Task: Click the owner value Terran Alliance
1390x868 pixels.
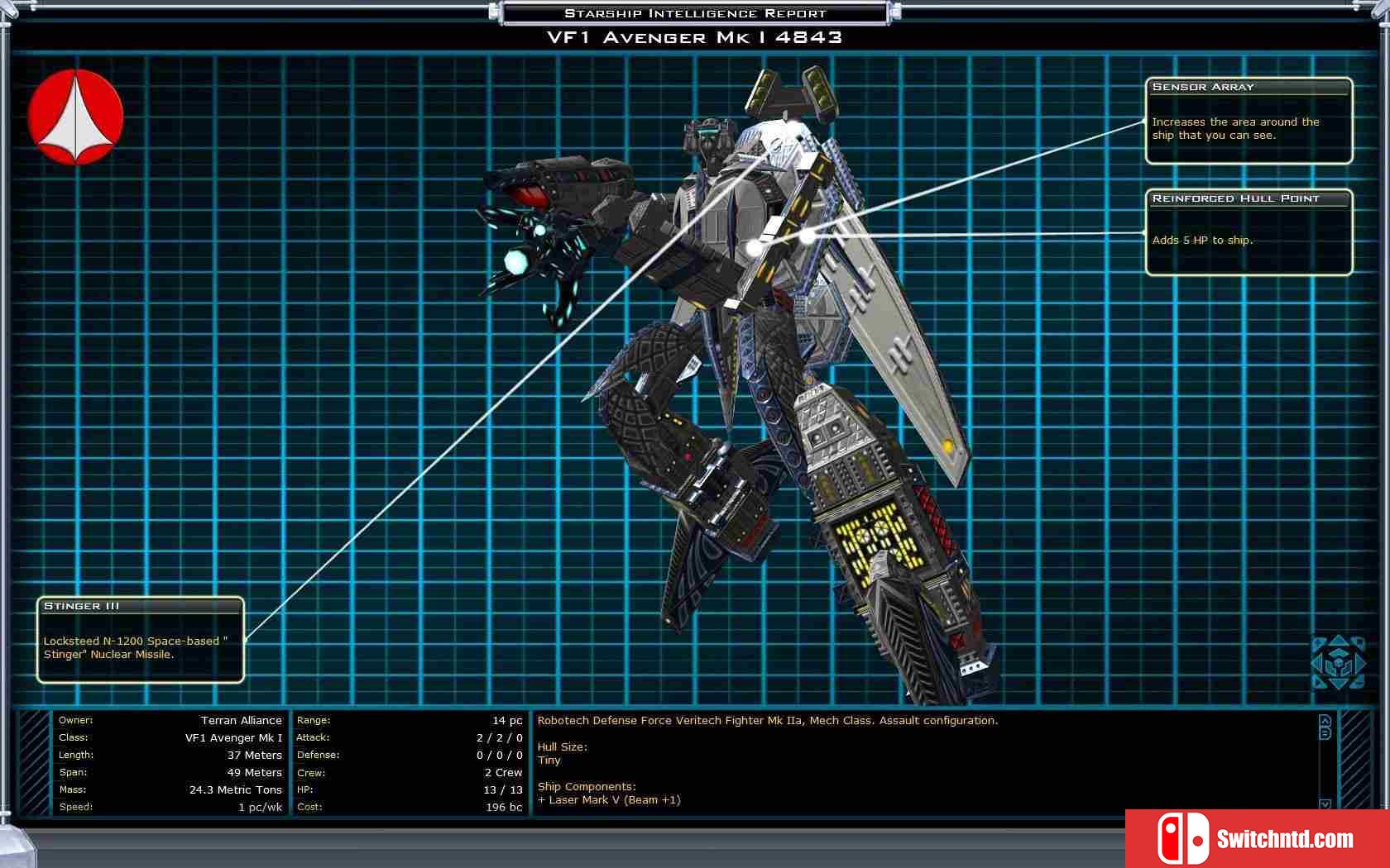Action: click(x=241, y=721)
